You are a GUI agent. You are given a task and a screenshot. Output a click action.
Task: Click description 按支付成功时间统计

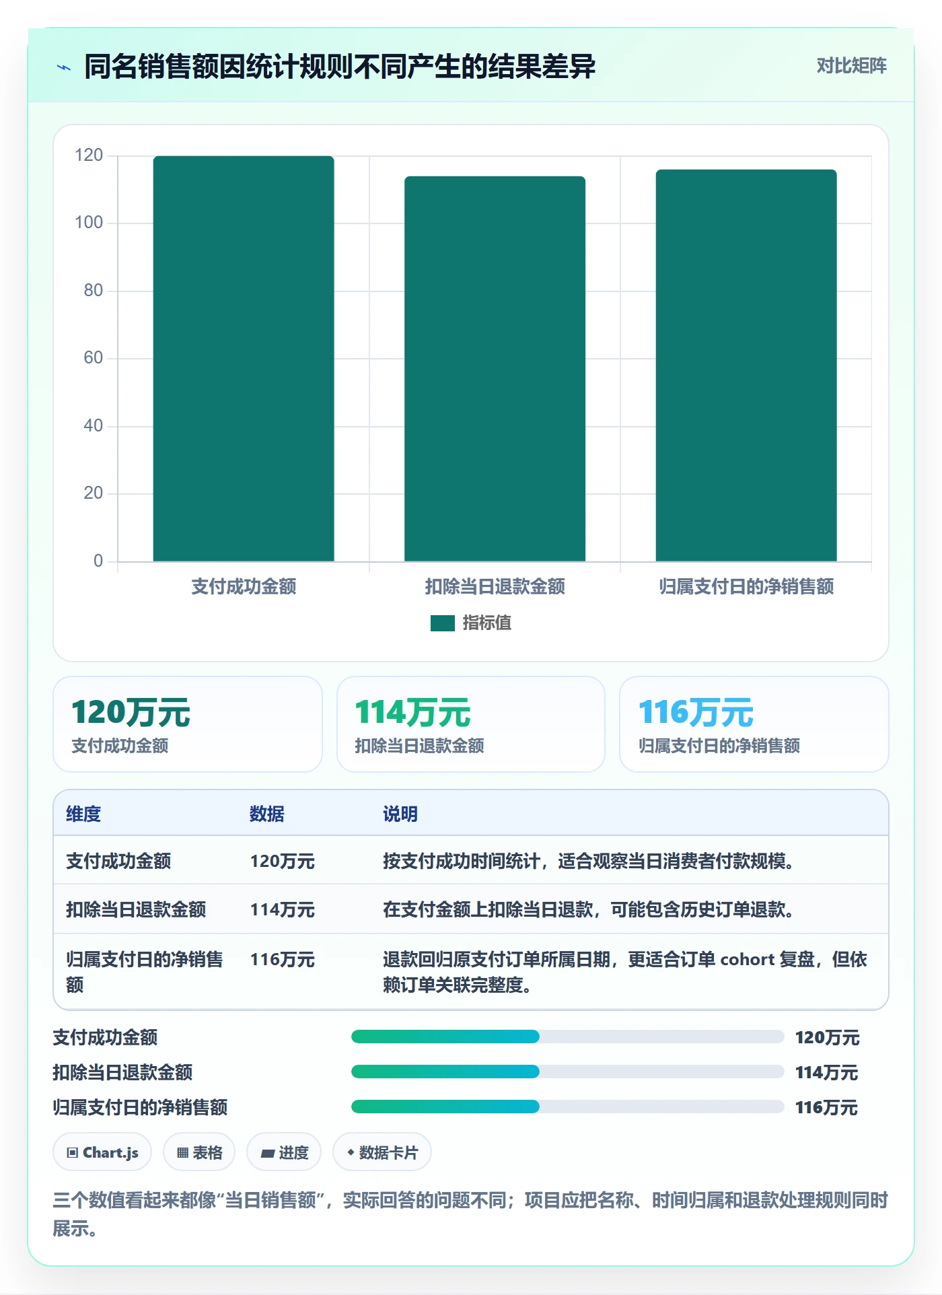pos(588,862)
